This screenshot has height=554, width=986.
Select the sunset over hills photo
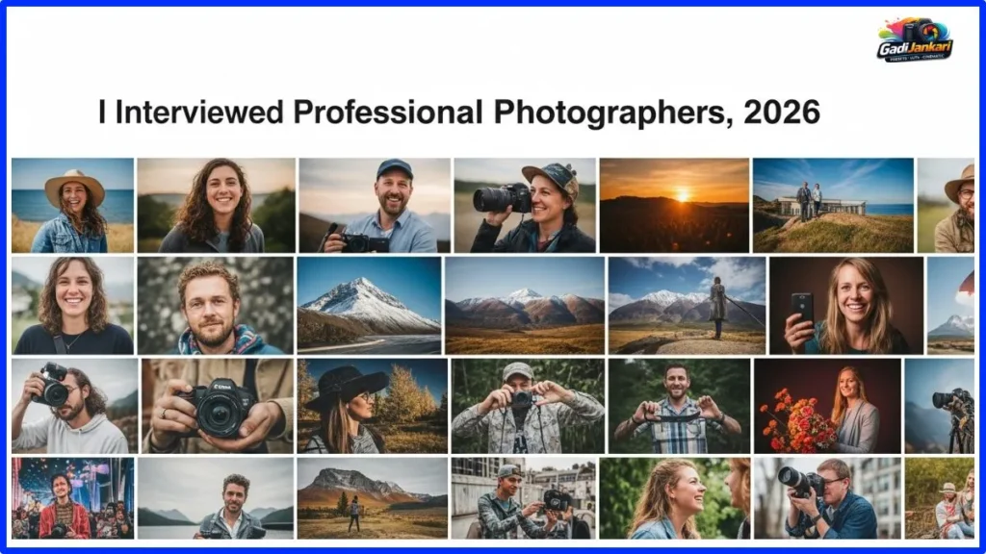coord(674,206)
